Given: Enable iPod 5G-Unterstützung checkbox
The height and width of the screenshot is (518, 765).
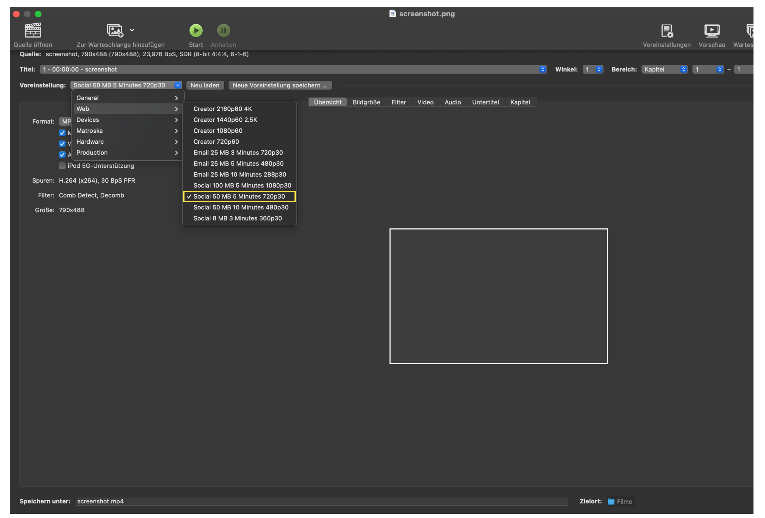Looking at the screenshot, I should click(x=62, y=166).
